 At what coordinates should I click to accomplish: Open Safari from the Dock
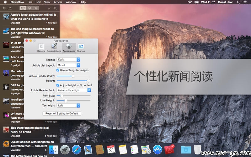(x=76, y=150)
